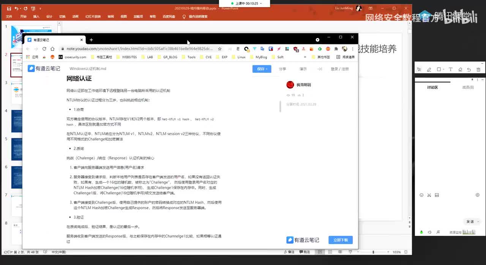Click the 发送 send button

[x=470, y=221]
